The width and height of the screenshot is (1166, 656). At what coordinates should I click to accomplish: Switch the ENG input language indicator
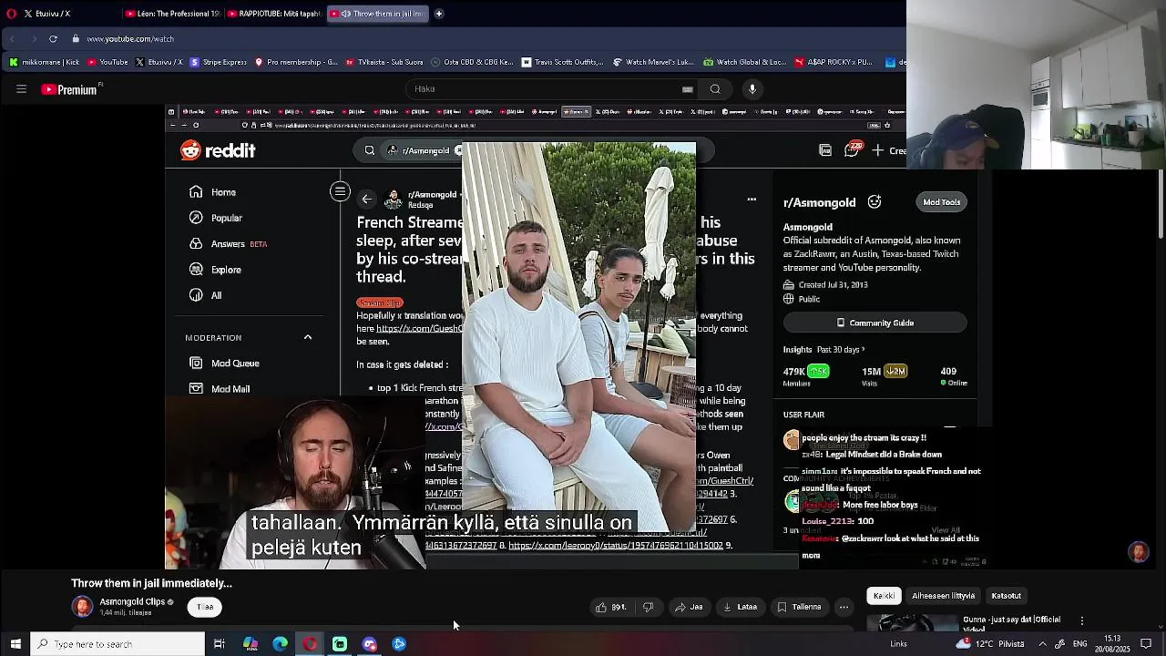(x=1079, y=644)
